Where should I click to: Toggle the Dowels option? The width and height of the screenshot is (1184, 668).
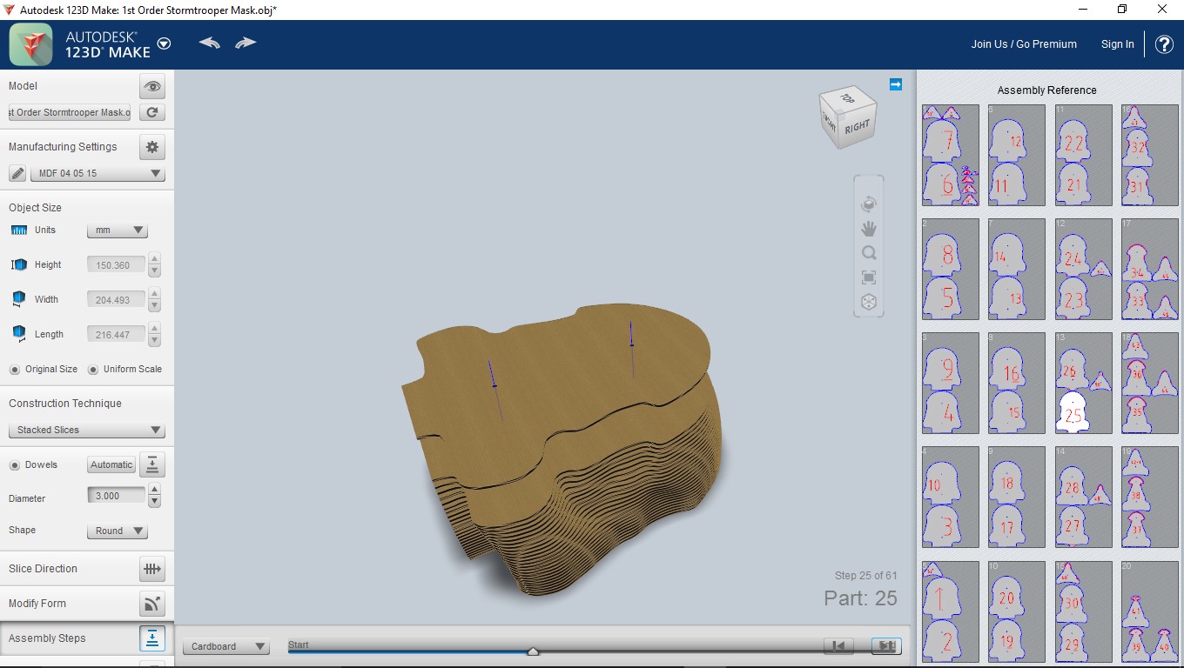(x=15, y=465)
